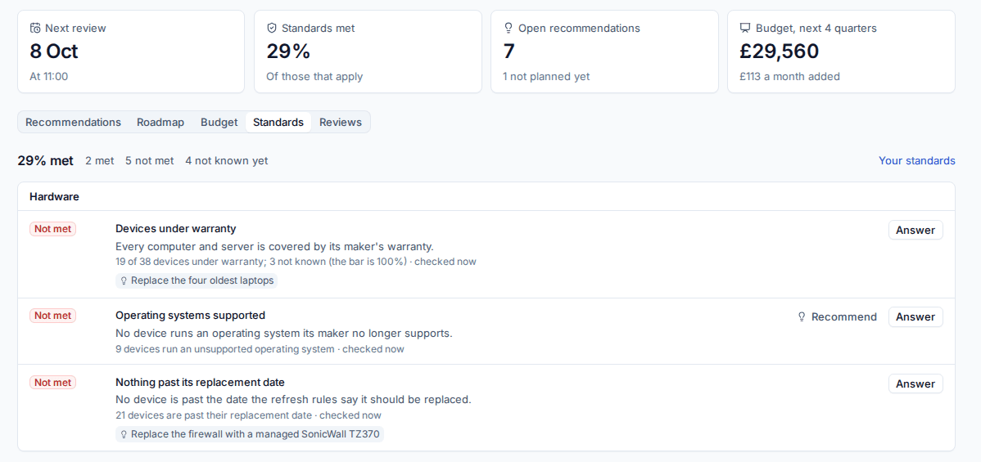
Task: Click the Of those that apply text
Action: [x=314, y=77]
